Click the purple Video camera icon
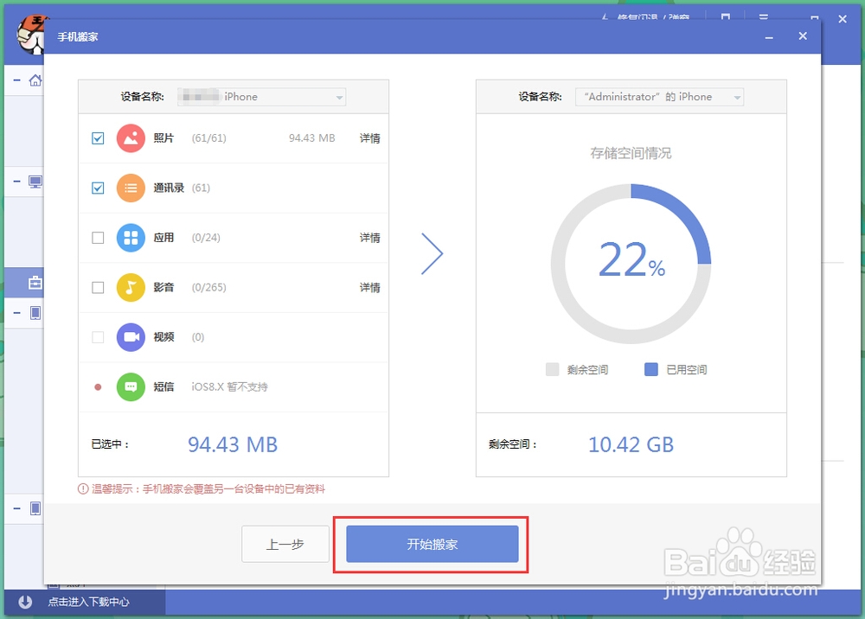Image resolution: width=865 pixels, height=619 pixels. pyautogui.click(x=131, y=337)
